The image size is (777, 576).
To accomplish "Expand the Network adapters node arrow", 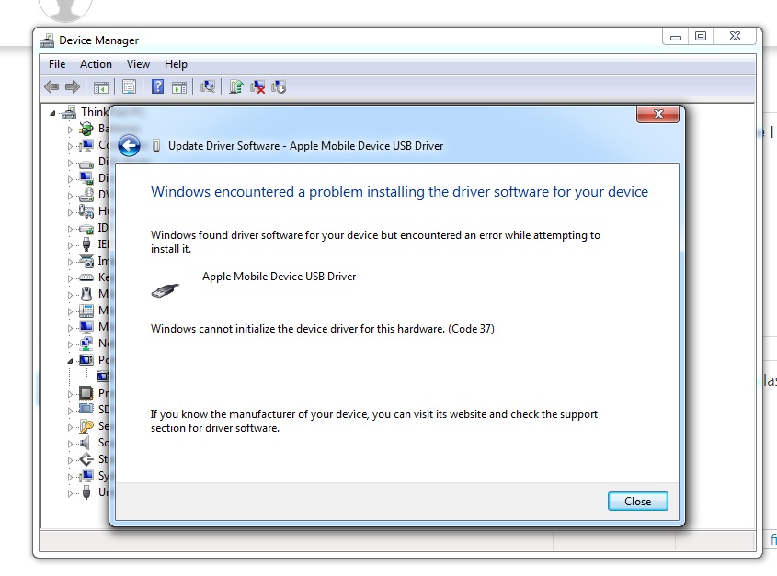I will [70, 344].
